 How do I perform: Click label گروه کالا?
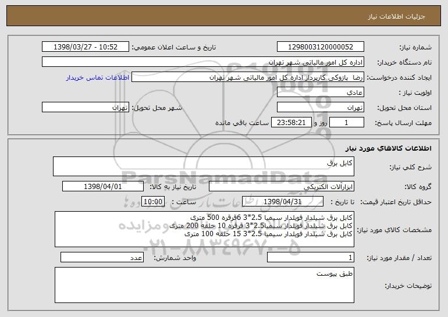[x=418, y=187]
